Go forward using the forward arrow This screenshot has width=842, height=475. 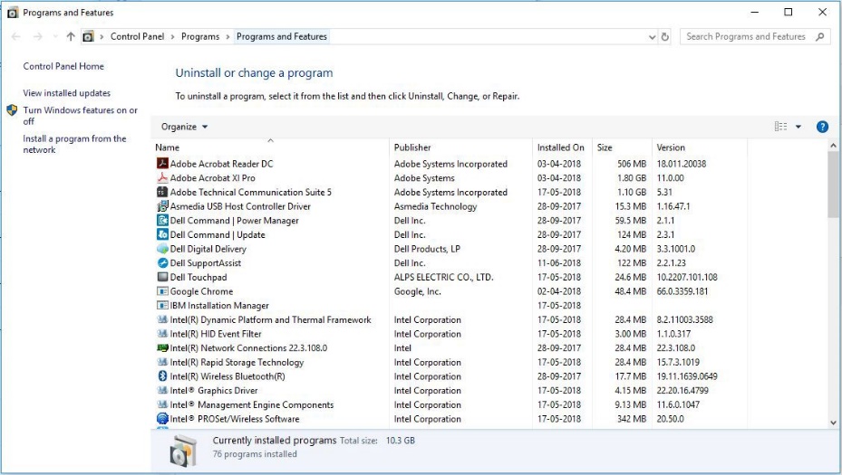coord(37,36)
